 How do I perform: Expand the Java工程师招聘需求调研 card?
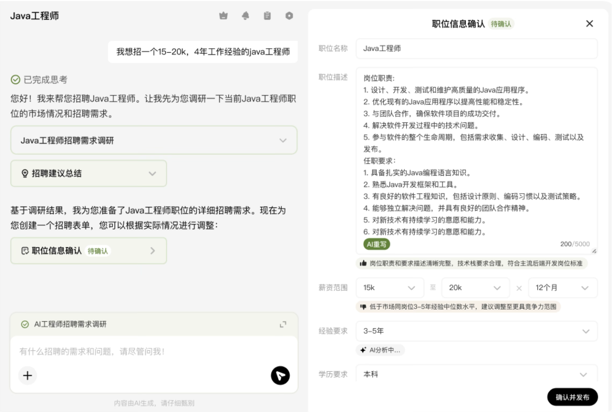154,140
